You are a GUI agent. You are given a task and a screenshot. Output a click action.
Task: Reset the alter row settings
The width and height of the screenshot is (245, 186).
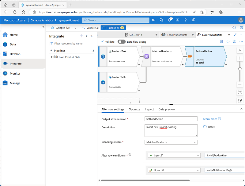pyautogui.click(x=209, y=127)
